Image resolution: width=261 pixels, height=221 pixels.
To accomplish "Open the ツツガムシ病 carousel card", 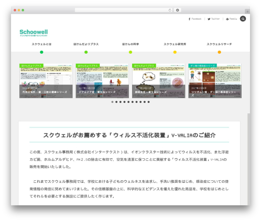I will [215, 81].
